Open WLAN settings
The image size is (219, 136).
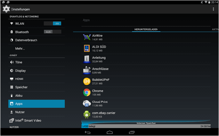[x=36, y=24]
